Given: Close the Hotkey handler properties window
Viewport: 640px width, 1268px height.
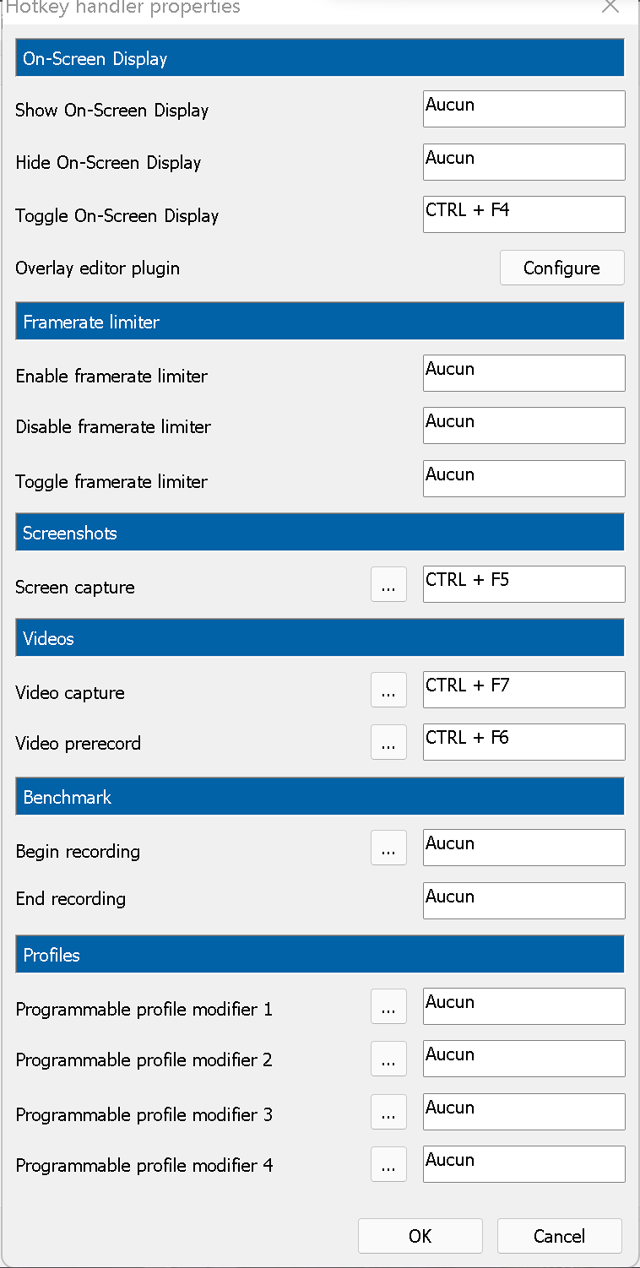Looking at the screenshot, I should pos(610,7).
